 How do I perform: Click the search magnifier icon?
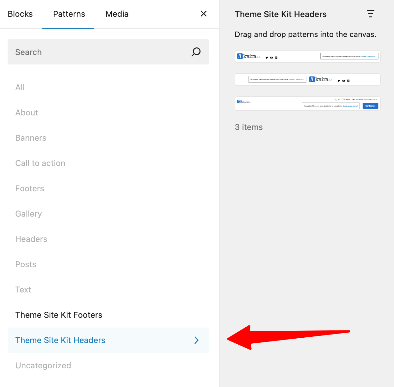coord(196,52)
